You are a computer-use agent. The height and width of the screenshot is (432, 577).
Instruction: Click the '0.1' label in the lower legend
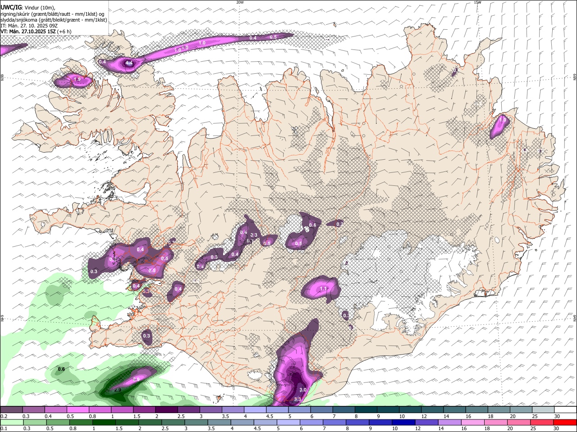4,428
